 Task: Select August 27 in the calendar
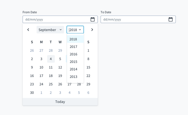point(41,50)
